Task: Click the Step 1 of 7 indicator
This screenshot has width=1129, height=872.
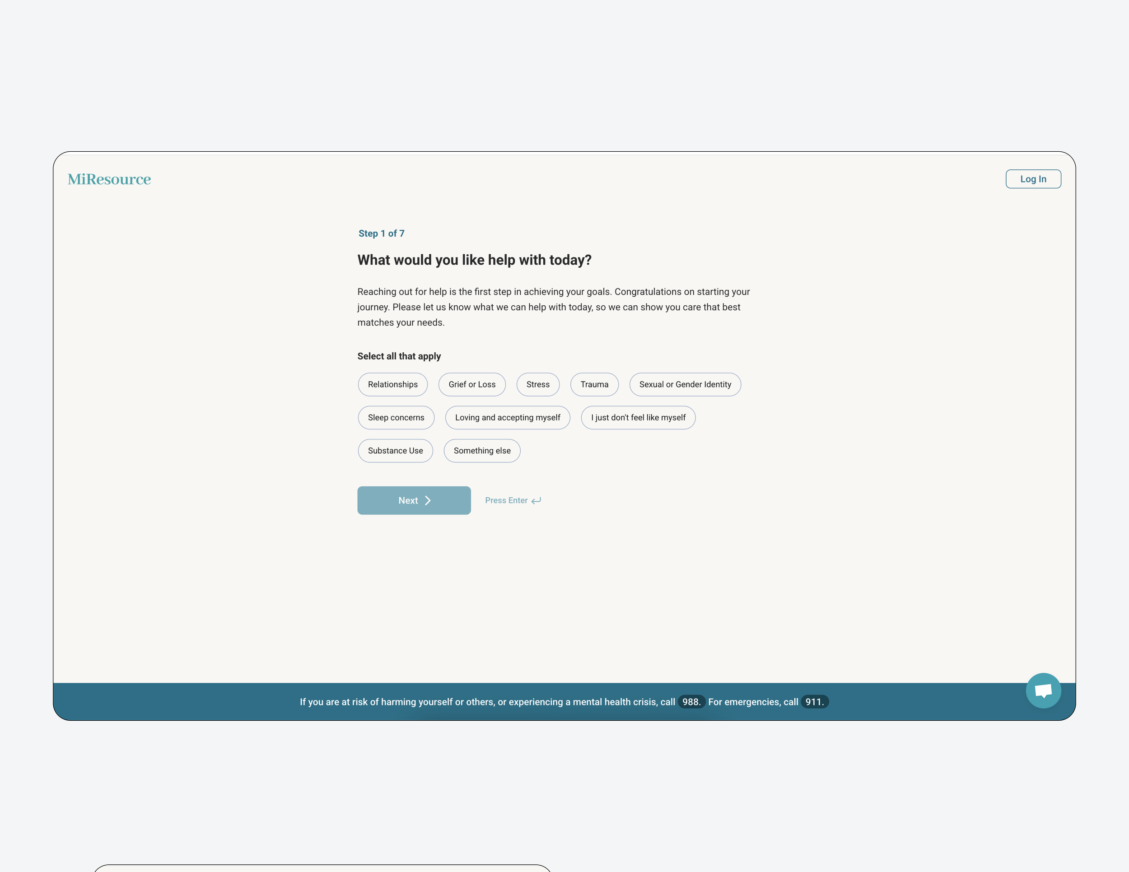Action: (381, 233)
